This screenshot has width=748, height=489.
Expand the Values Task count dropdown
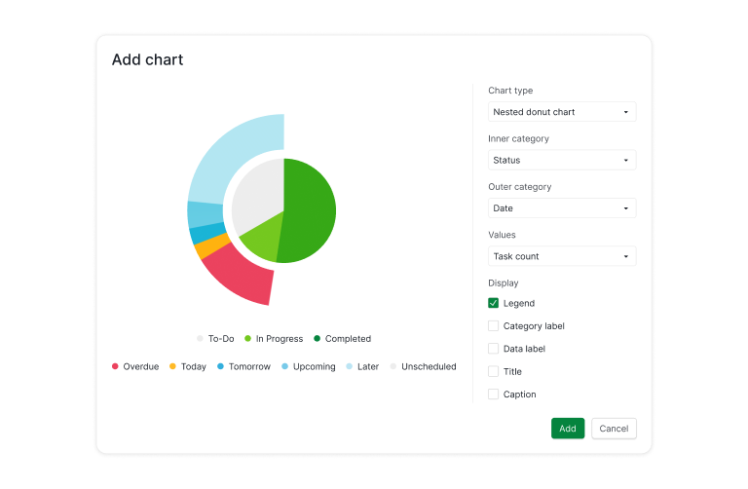pos(561,256)
